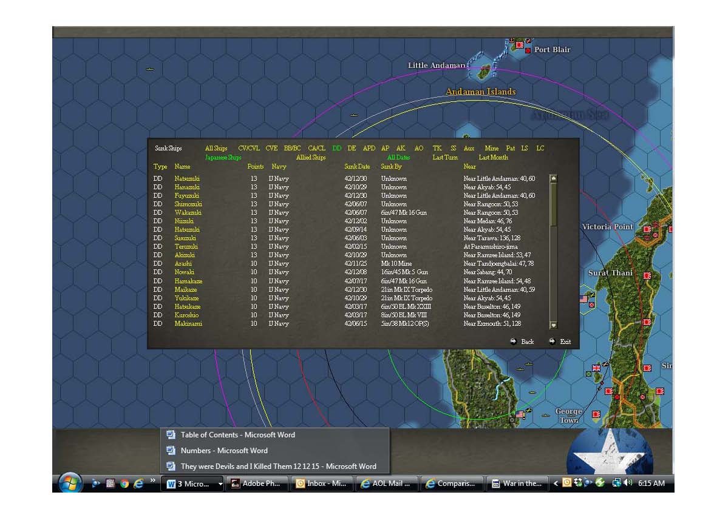This screenshot has width=714, height=532.
Task: Click the Back arrow icon in Sunk Ships
Action: pyautogui.click(x=513, y=342)
